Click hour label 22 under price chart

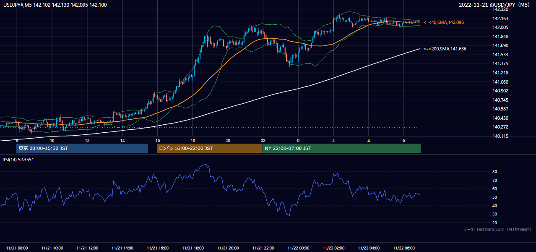[263, 140]
